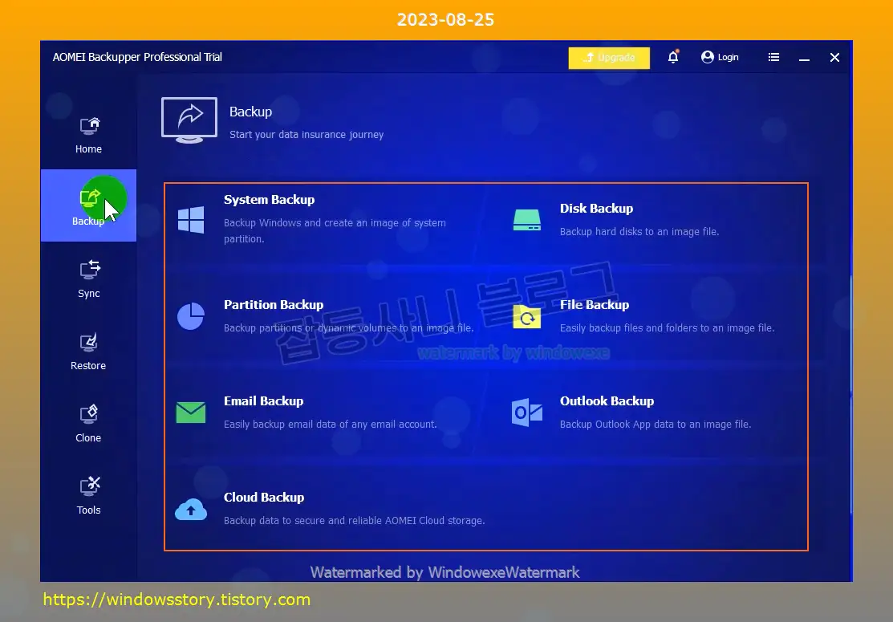Click the Cloud Backup cloud icon
Image resolution: width=893 pixels, height=622 pixels.
191,509
